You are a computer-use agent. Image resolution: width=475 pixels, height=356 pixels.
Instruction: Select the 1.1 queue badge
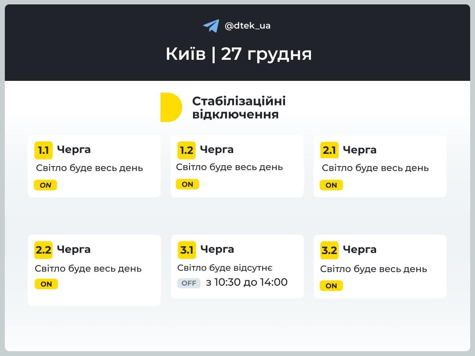pyautogui.click(x=44, y=150)
